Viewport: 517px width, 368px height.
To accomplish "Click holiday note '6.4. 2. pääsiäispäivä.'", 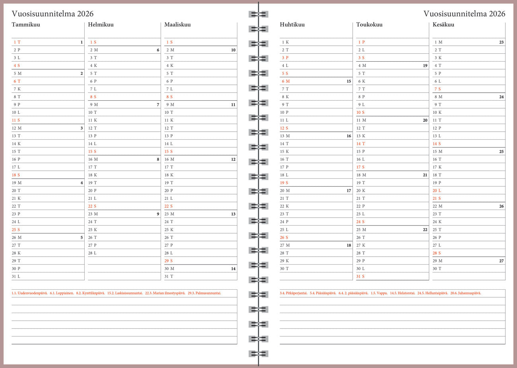I will tap(353, 293).
